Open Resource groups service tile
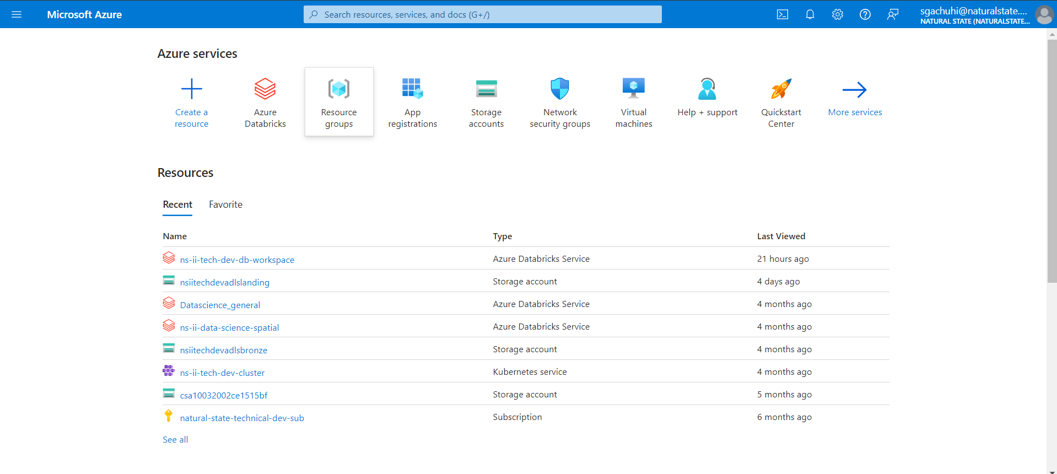Screen dimensions: 1057x474 pyautogui.click(x=339, y=101)
